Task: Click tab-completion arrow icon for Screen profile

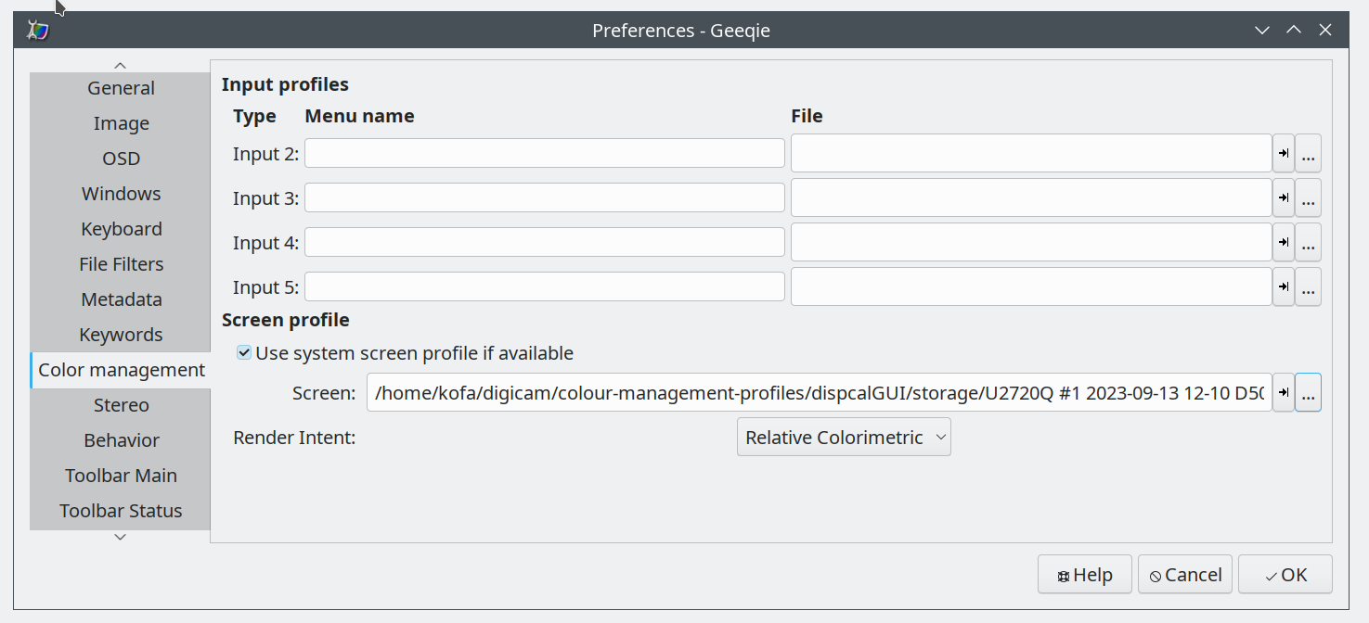Action: 1283,392
